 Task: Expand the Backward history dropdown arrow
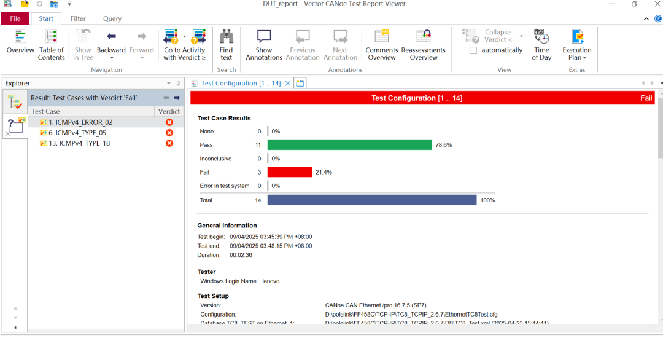(x=111, y=58)
